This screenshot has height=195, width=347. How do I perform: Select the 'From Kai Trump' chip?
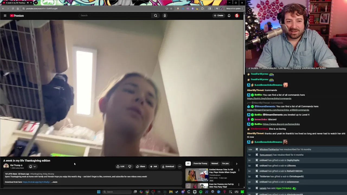200,163
